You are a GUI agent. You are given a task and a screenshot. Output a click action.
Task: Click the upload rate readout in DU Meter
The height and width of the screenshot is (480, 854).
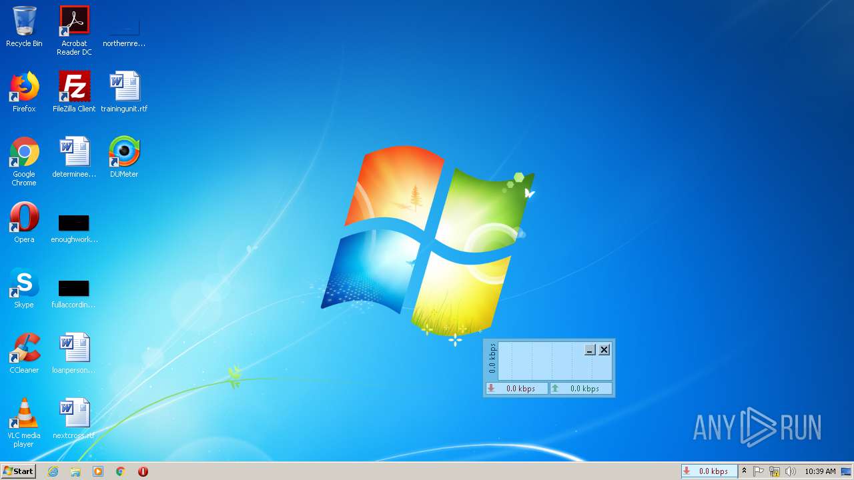(581, 389)
